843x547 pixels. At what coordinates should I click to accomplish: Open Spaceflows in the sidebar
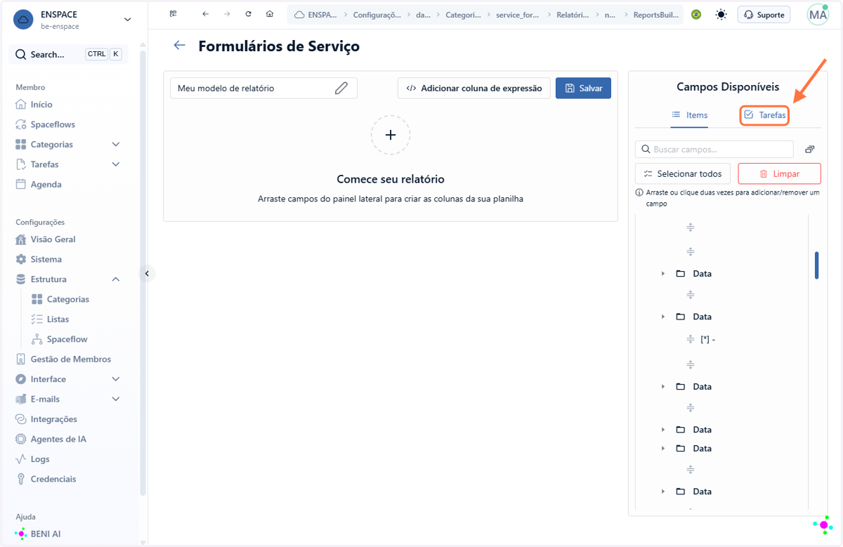pos(53,124)
